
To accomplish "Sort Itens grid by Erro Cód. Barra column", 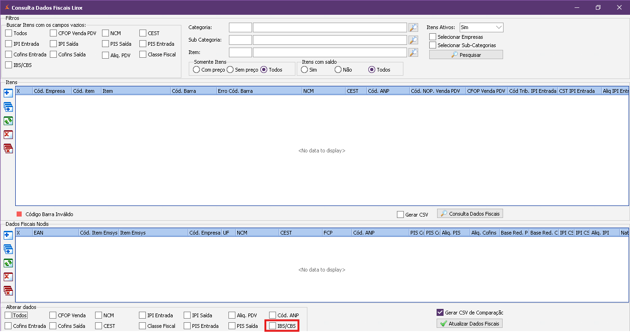I will 259,91.
